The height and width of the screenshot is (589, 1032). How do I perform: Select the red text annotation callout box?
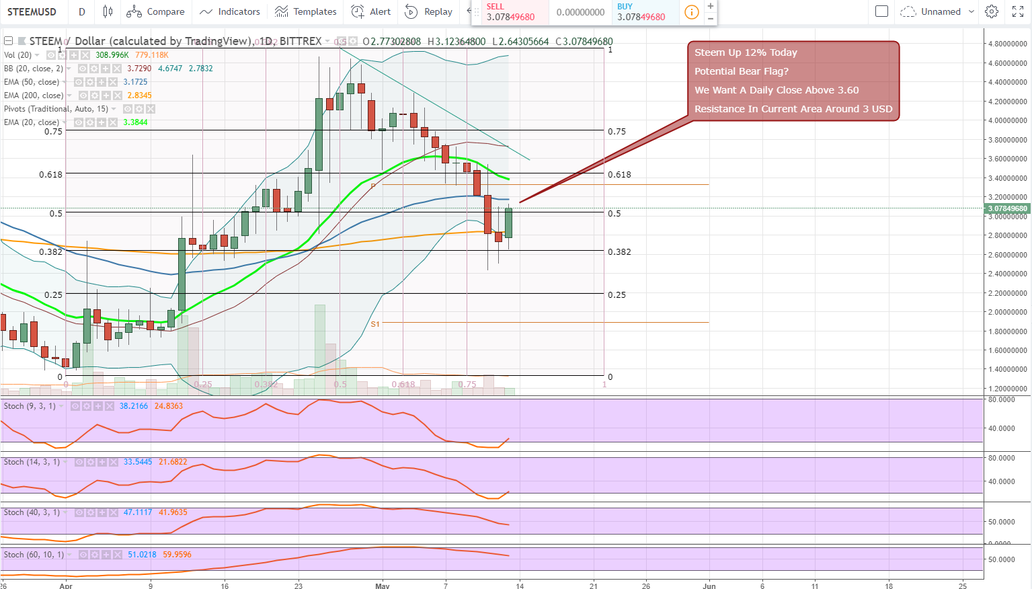(x=793, y=81)
